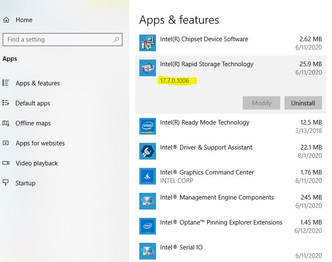Go to Settings Home

point(24,20)
